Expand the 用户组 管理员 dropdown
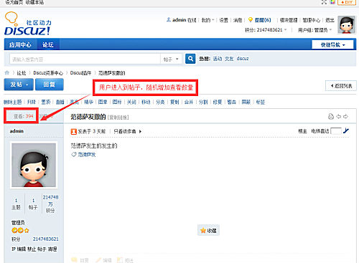Image resolution: width=359 pixels, height=263 pixels. pyautogui.click(x=314, y=30)
